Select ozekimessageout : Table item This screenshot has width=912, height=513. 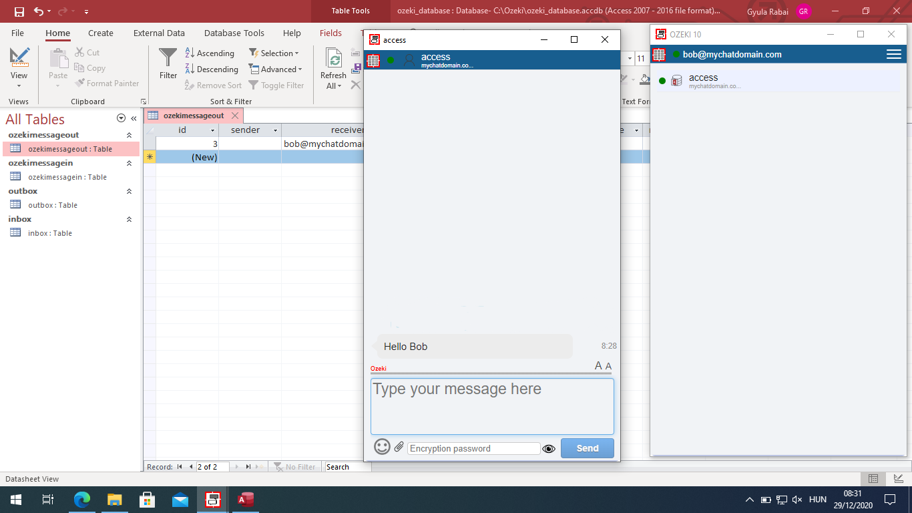click(70, 149)
